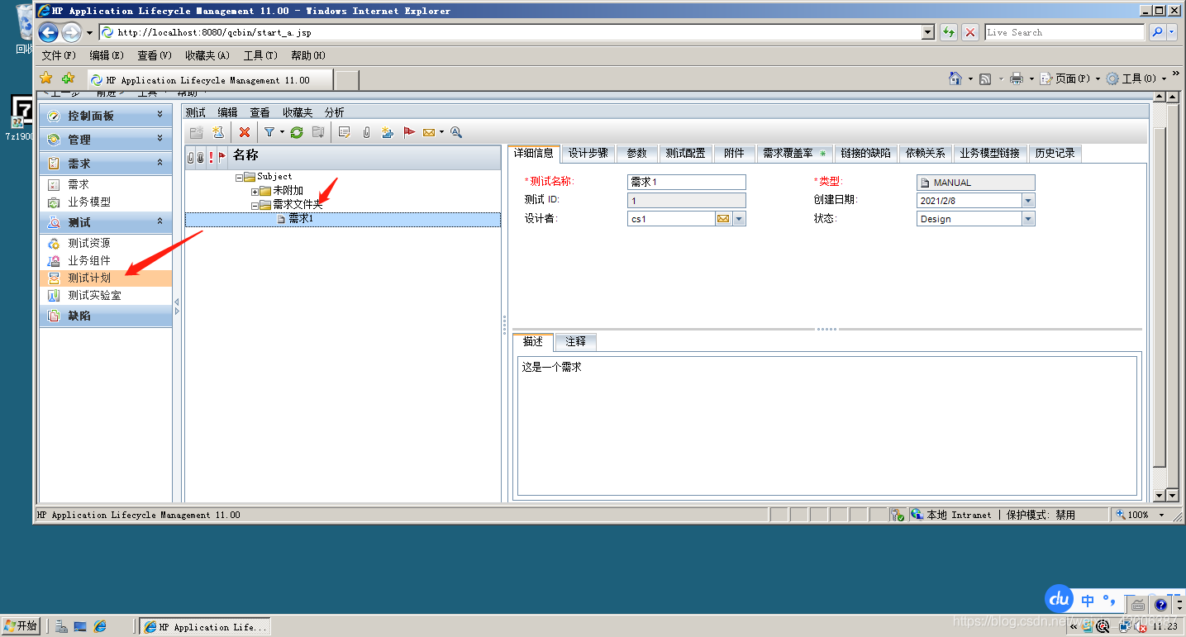Click the paperclip attachments toolbar icon
The height and width of the screenshot is (637, 1186).
click(366, 132)
